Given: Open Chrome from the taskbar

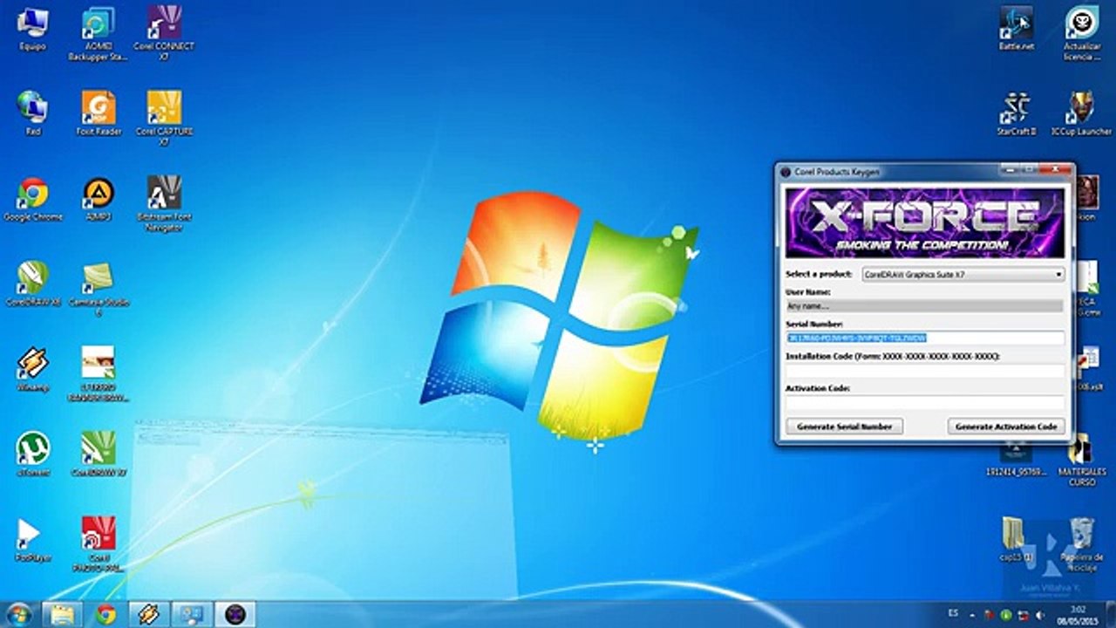Looking at the screenshot, I should (x=106, y=614).
